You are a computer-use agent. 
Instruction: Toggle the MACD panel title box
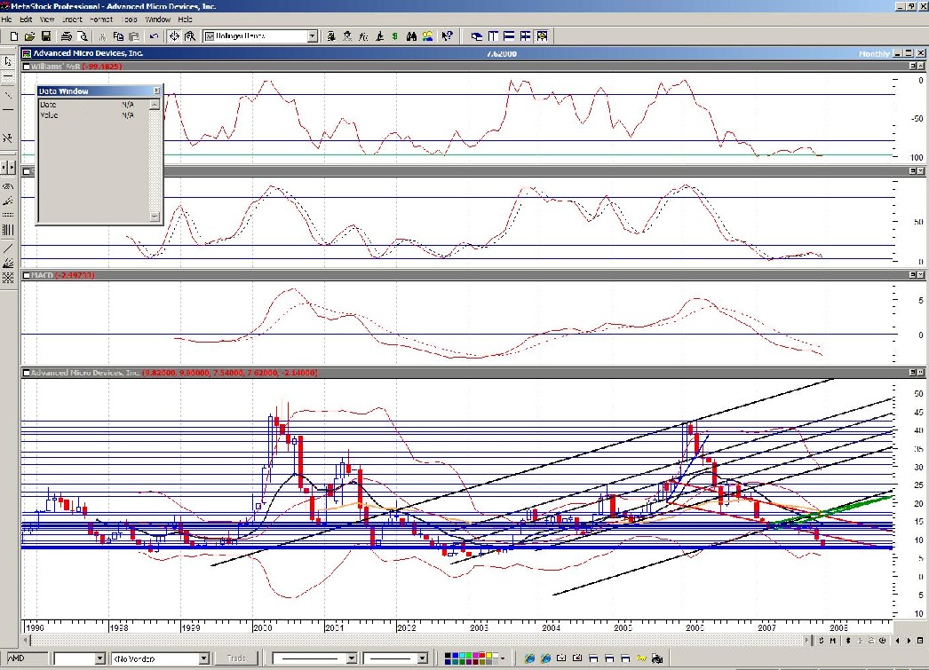pyautogui.click(x=26, y=275)
